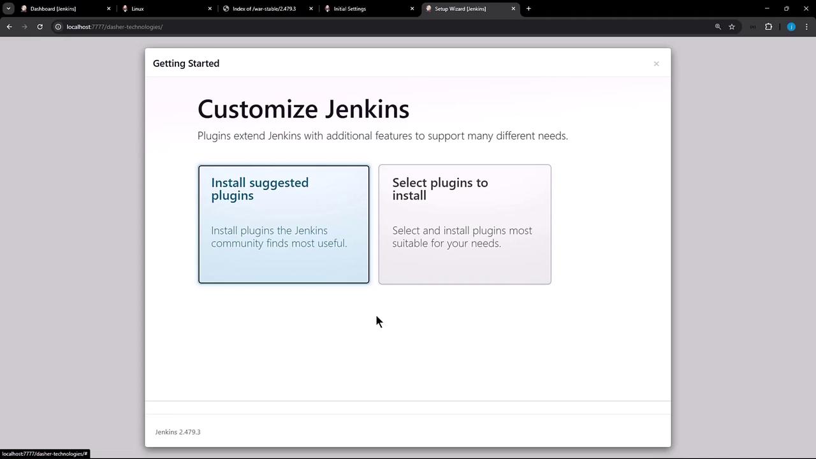Choose Install suggested plugins option
The width and height of the screenshot is (816, 459).
point(284,224)
